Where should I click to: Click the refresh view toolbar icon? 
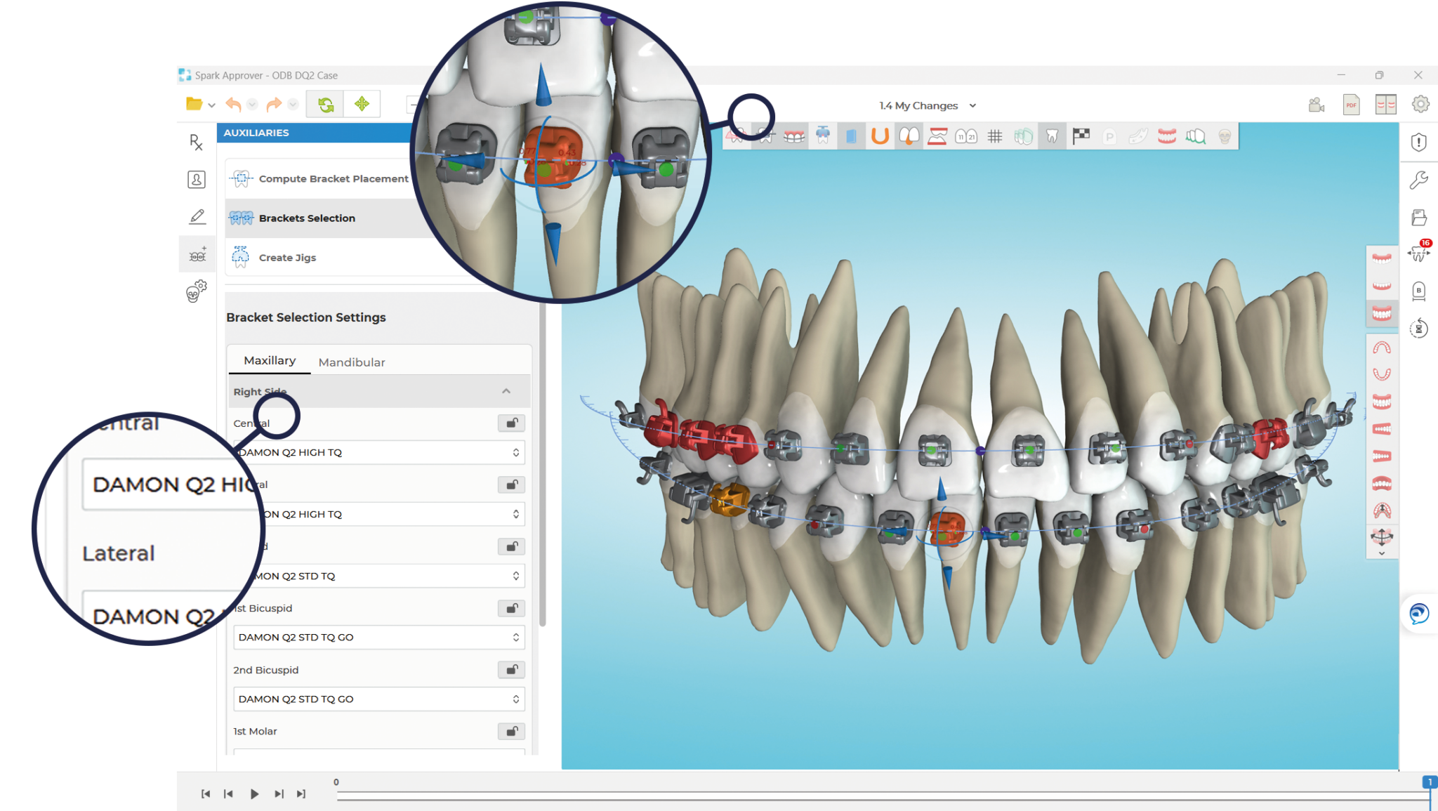click(326, 105)
